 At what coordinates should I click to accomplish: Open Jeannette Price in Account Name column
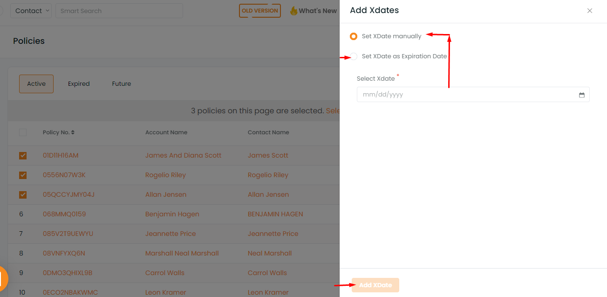click(x=171, y=234)
